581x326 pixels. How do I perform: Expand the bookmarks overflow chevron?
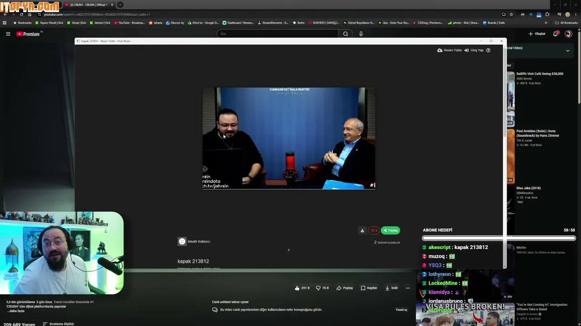546,23
